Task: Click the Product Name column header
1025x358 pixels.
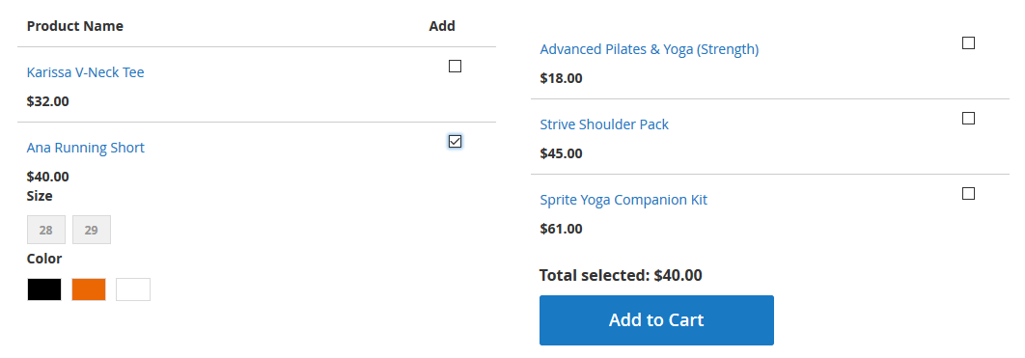Action: pos(75,26)
